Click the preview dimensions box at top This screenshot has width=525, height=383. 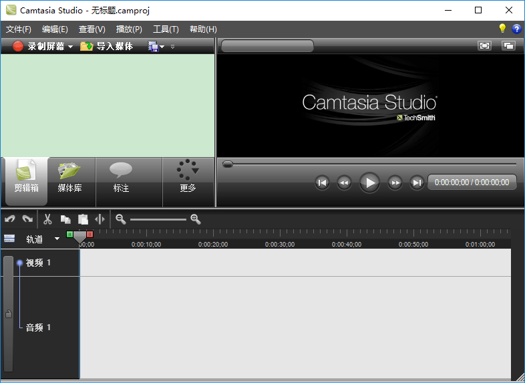coord(267,46)
